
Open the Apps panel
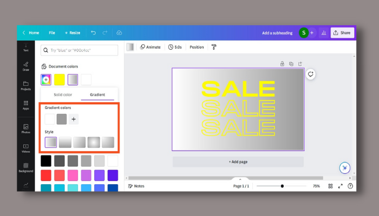pos(26,105)
